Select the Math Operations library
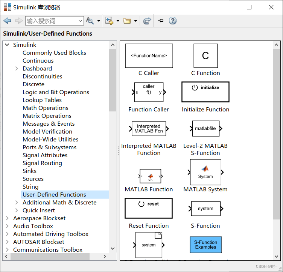 [46, 108]
